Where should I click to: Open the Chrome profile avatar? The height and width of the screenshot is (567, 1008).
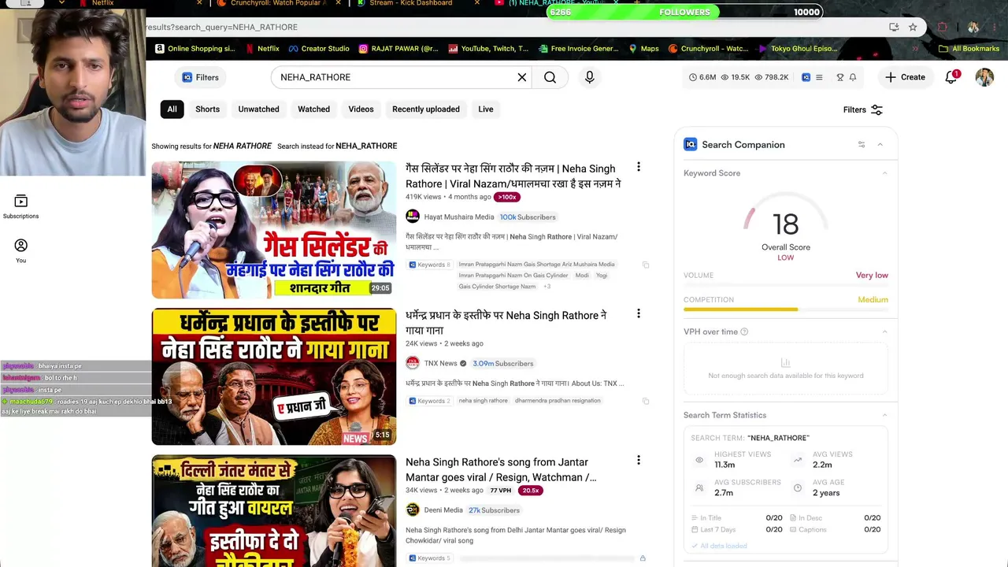[973, 27]
